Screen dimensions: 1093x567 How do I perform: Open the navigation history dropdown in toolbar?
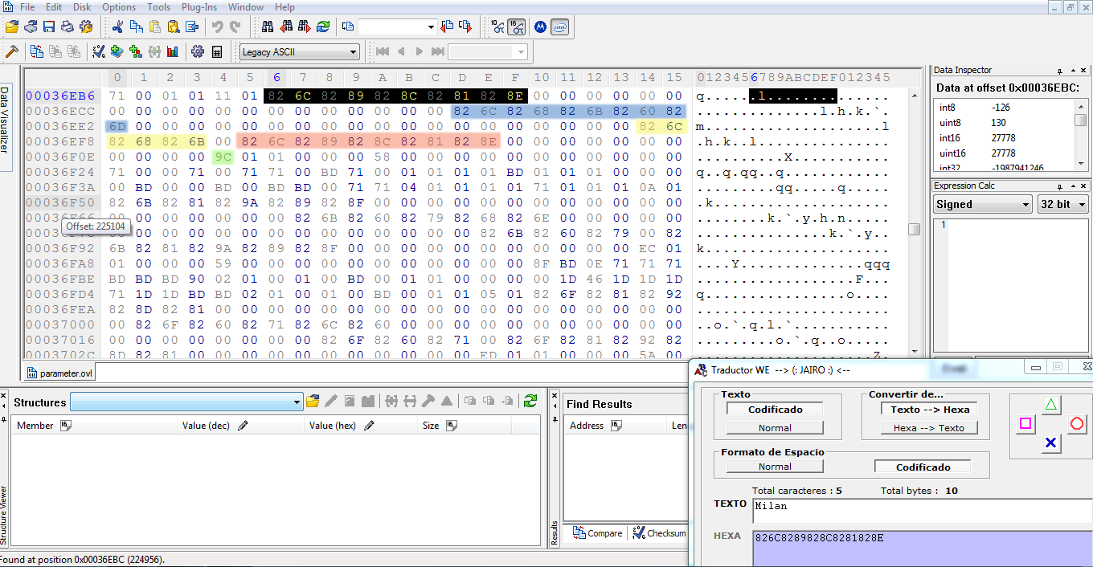[x=488, y=52]
